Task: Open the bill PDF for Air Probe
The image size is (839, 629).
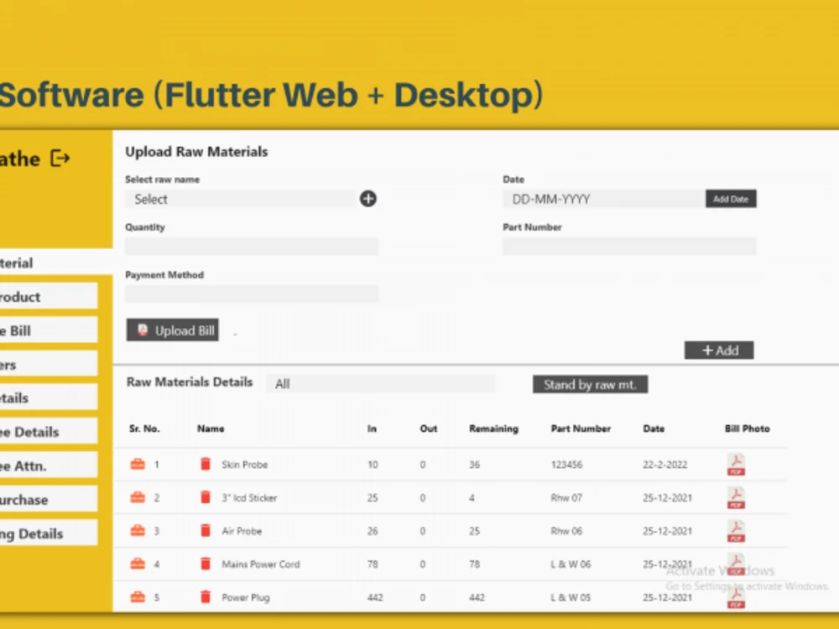Action: click(x=737, y=531)
